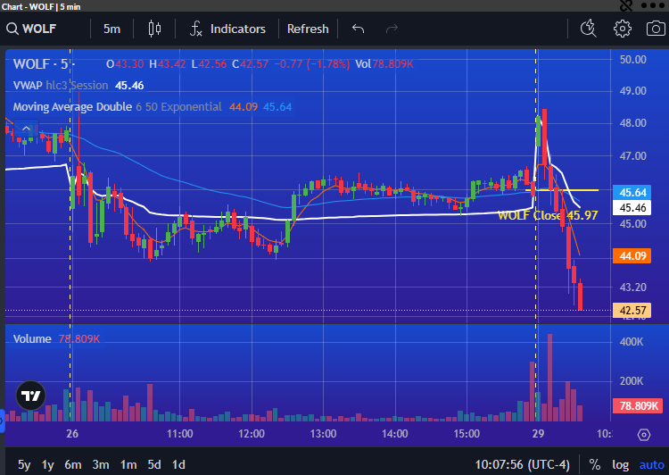Undo the last chart action
The image size is (669, 475).
coord(358,29)
